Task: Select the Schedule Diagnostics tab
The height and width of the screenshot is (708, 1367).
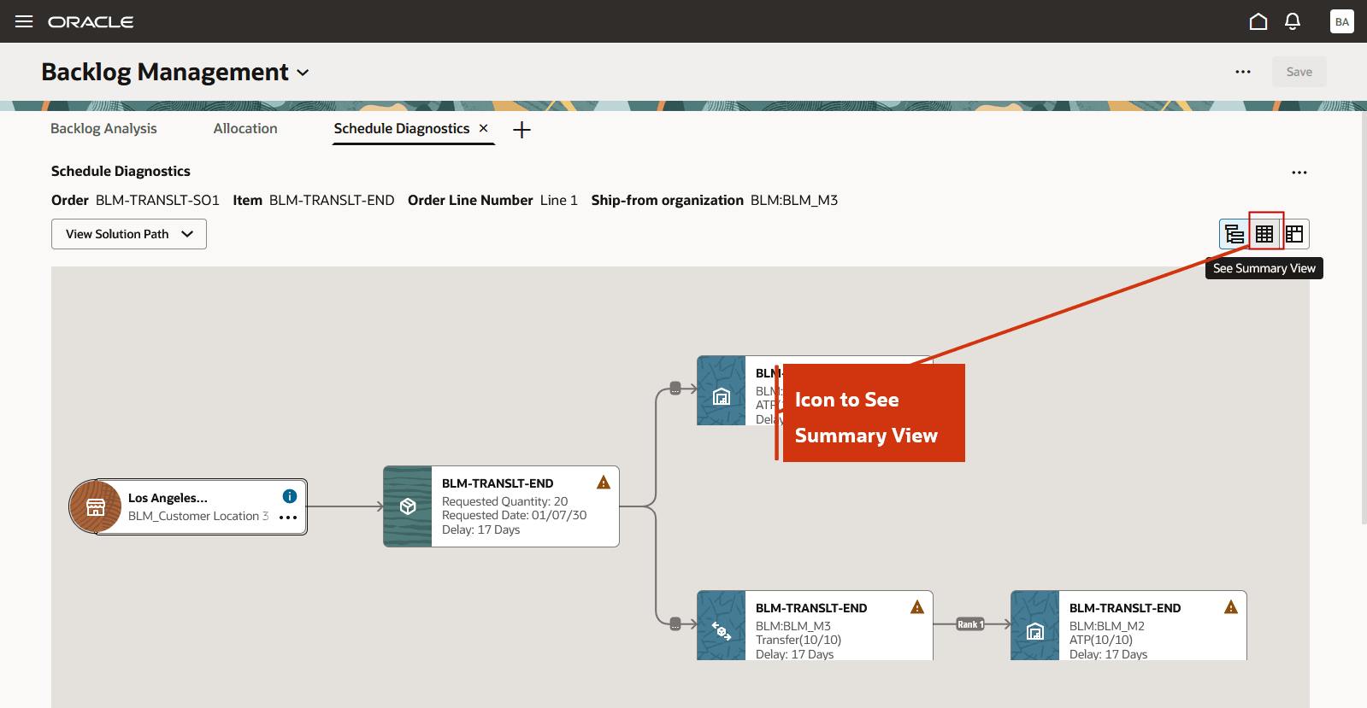Action: pos(402,128)
